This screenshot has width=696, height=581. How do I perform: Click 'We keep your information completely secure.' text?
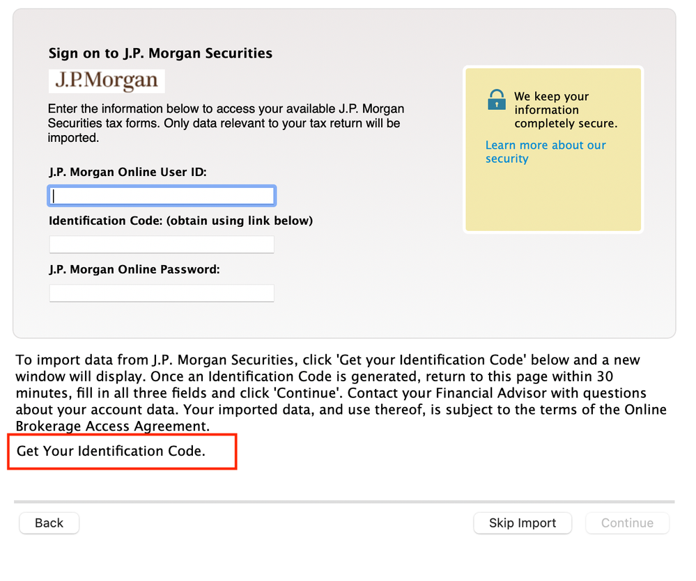pos(566,110)
